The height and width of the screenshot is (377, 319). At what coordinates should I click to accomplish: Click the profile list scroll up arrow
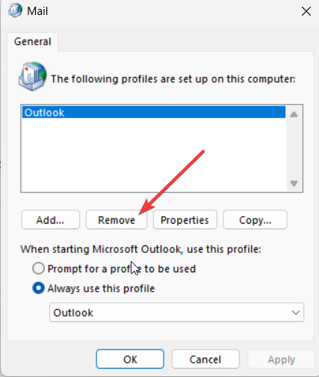pyautogui.click(x=294, y=114)
